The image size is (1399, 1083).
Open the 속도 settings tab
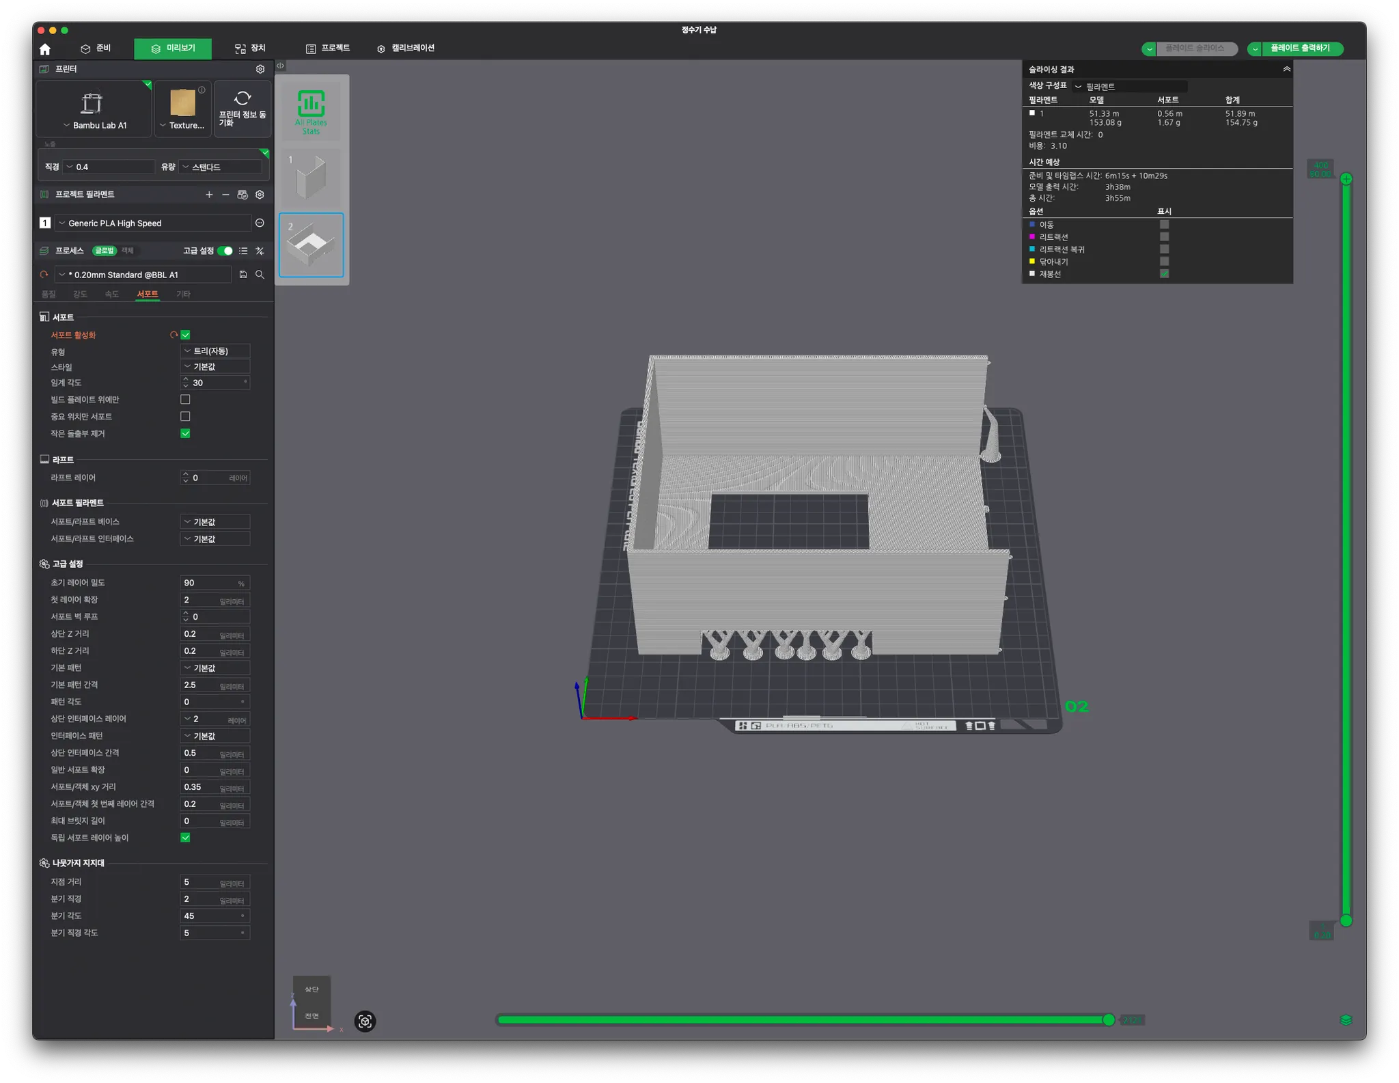pos(111,294)
